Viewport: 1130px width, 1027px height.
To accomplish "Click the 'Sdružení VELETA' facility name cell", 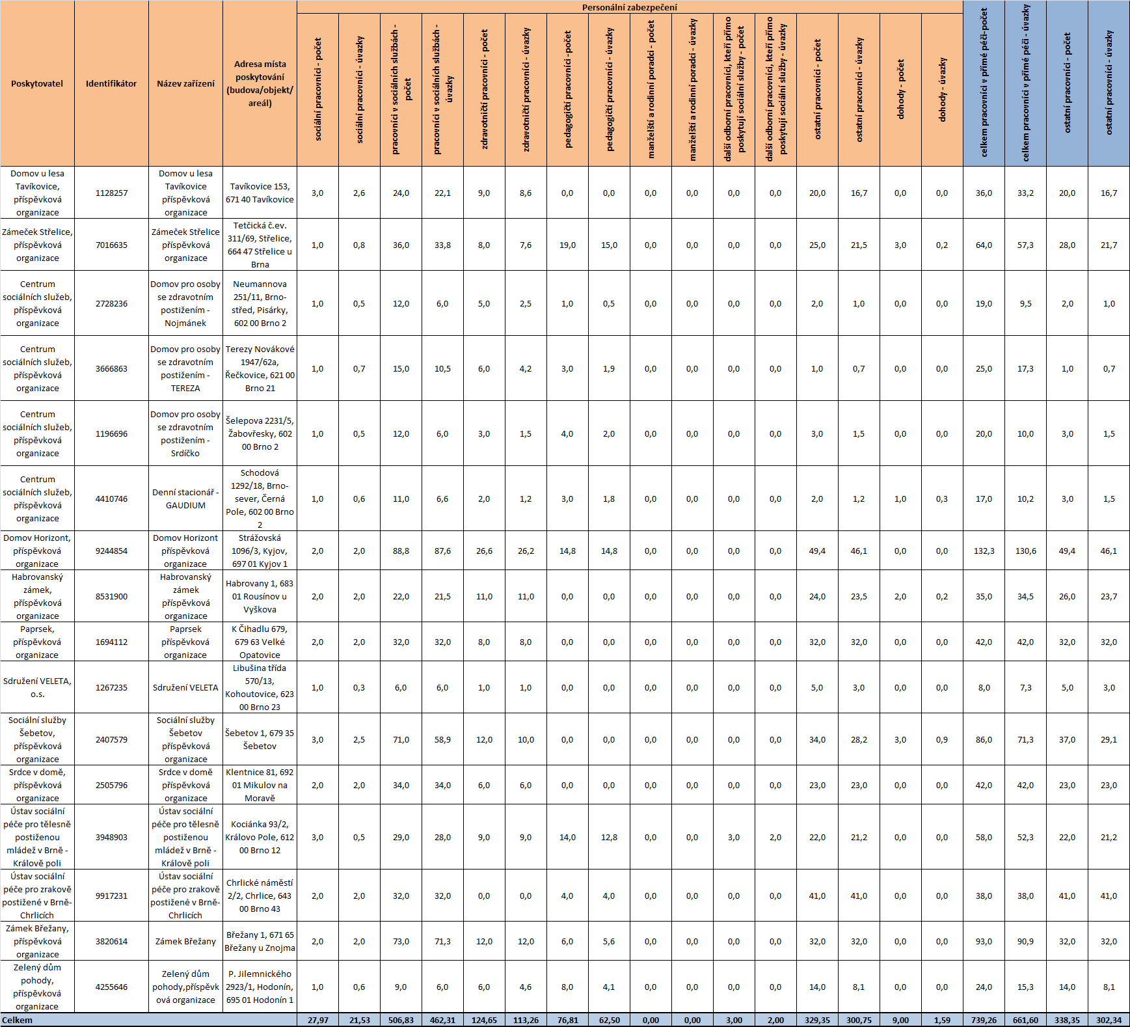I will (185, 687).
